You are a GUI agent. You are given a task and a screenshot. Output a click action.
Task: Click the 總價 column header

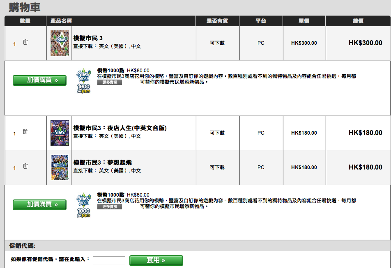click(358, 21)
